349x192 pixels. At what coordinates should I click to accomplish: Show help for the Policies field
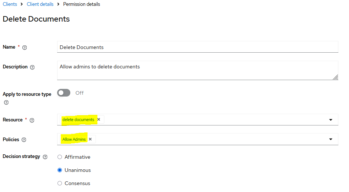[24, 140]
